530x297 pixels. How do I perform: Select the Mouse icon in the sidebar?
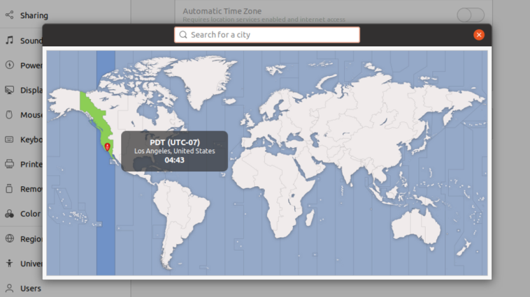[10, 115]
